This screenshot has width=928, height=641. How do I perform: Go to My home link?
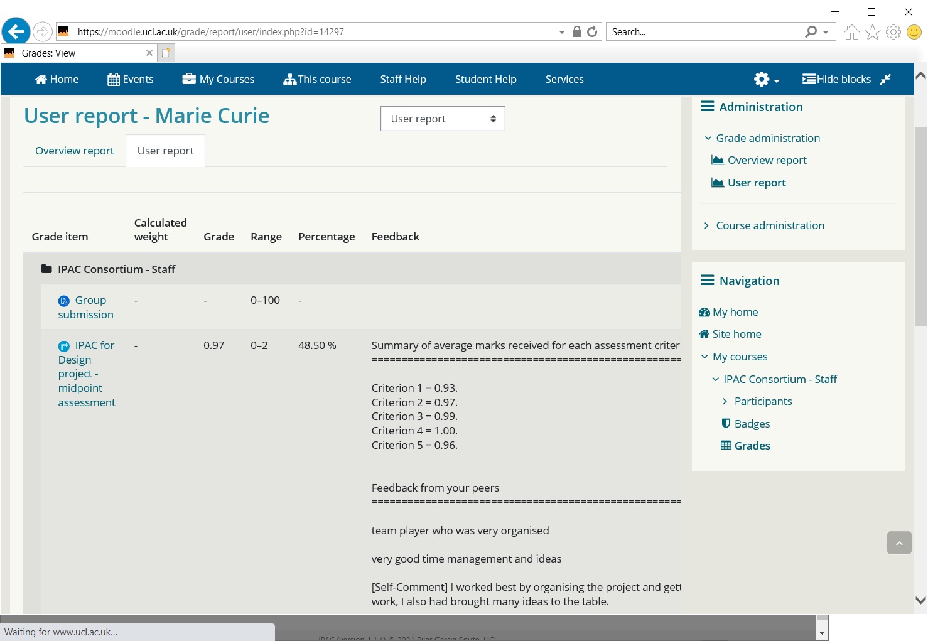pyautogui.click(x=735, y=312)
